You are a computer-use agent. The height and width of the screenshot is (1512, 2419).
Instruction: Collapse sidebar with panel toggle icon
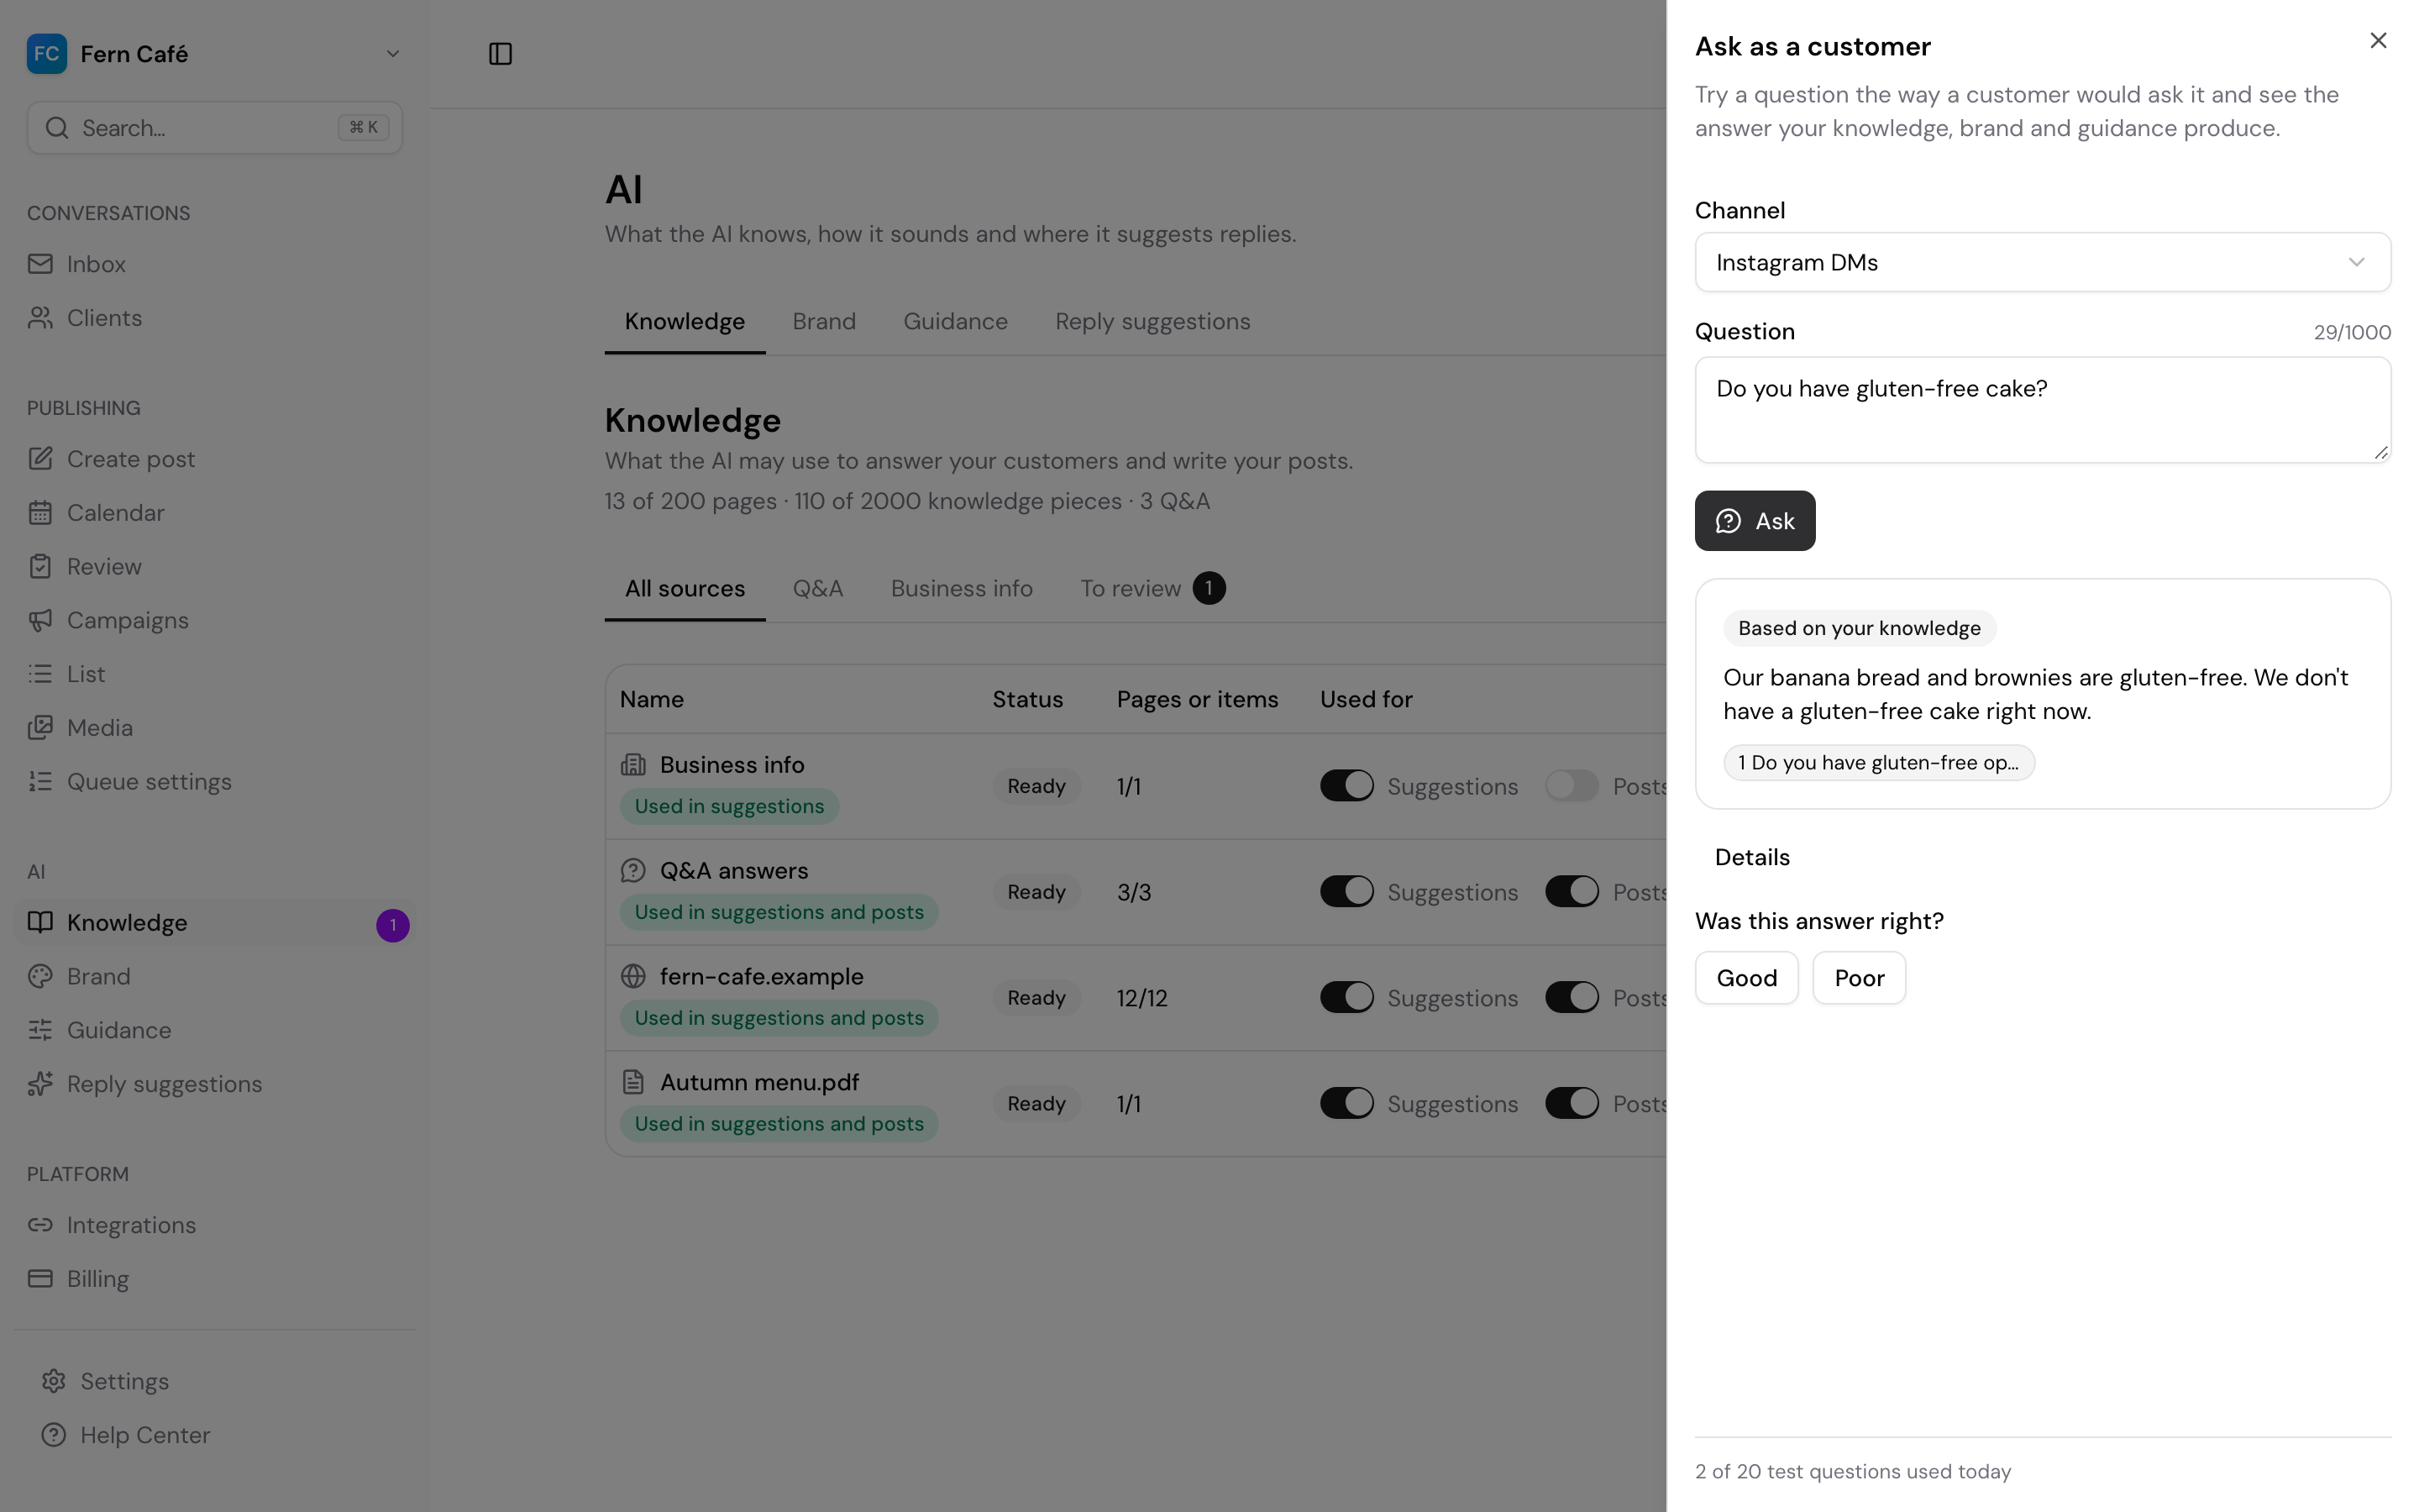[501, 54]
